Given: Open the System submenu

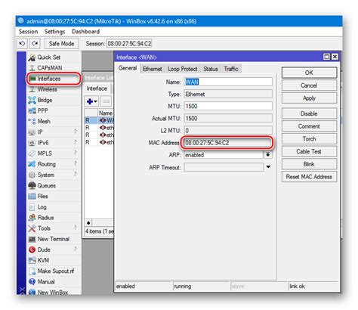Looking at the screenshot, I should coord(54,175).
